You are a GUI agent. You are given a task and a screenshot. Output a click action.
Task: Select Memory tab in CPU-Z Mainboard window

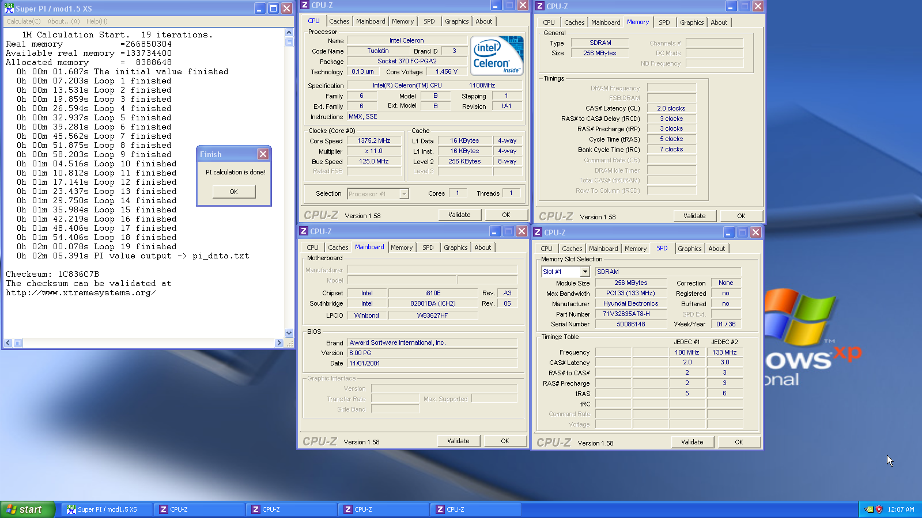pos(402,247)
